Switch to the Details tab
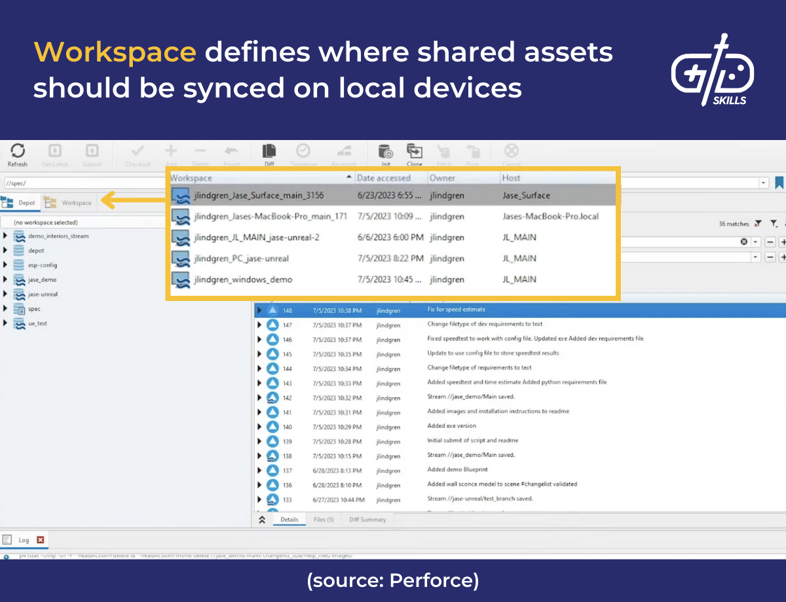Image resolution: width=786 pixels, height=602 pixels. click(290, 519)
